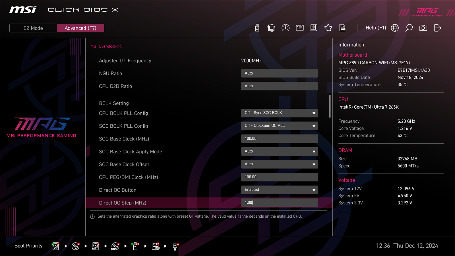Viewport: 455px width, 256px height.
Task: Open CPU BCLK PLL Config dropdown
Action: [280, 113]
